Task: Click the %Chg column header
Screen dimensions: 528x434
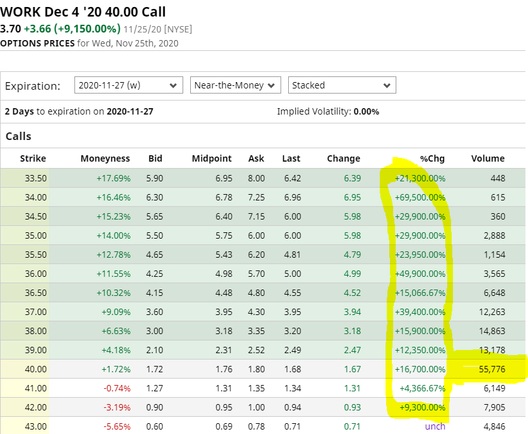Action: pos(433,158)
